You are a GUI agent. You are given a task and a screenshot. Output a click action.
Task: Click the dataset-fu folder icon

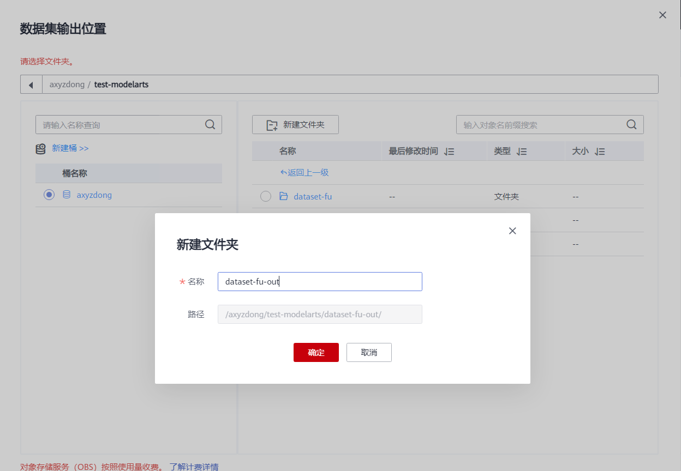pyautogui.click(x=284, y=196)
